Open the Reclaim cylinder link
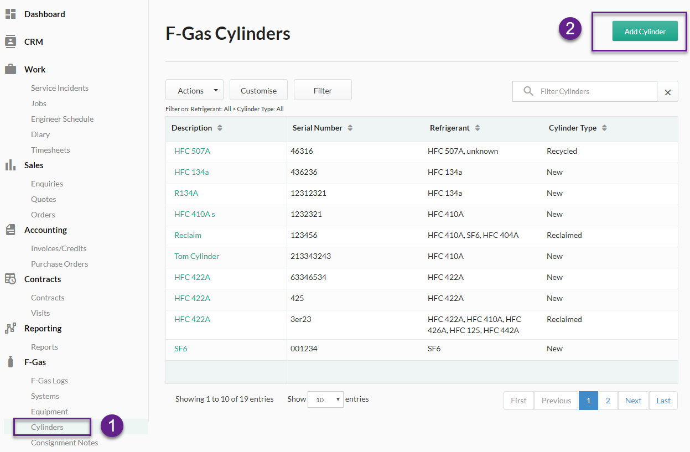This screenshot has height=452, width=690. [x=188, y=235]
